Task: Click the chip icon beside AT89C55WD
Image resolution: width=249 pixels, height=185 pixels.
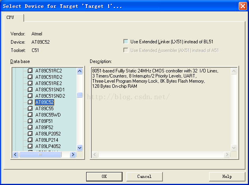Action: coord(30,115)
